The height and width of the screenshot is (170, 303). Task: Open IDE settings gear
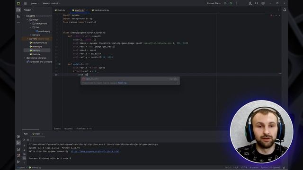(263, 3)
